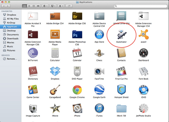169x122 pixels.
Task: Select the BitTorrent application icon
Action: coord(33,53)
